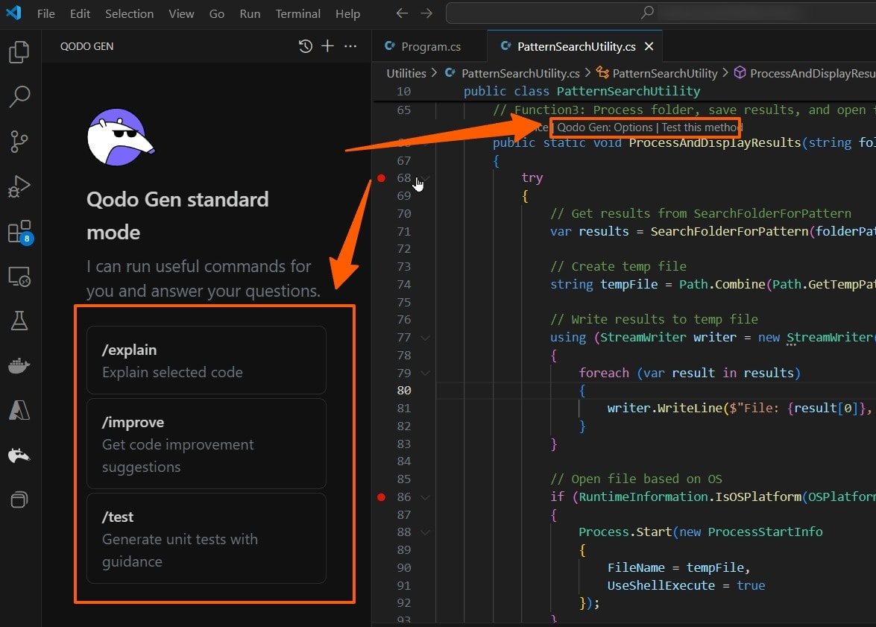Collapse the using StreamWriter block at line 77
Viewport: 876px width, 627px height.
point(425,337)
